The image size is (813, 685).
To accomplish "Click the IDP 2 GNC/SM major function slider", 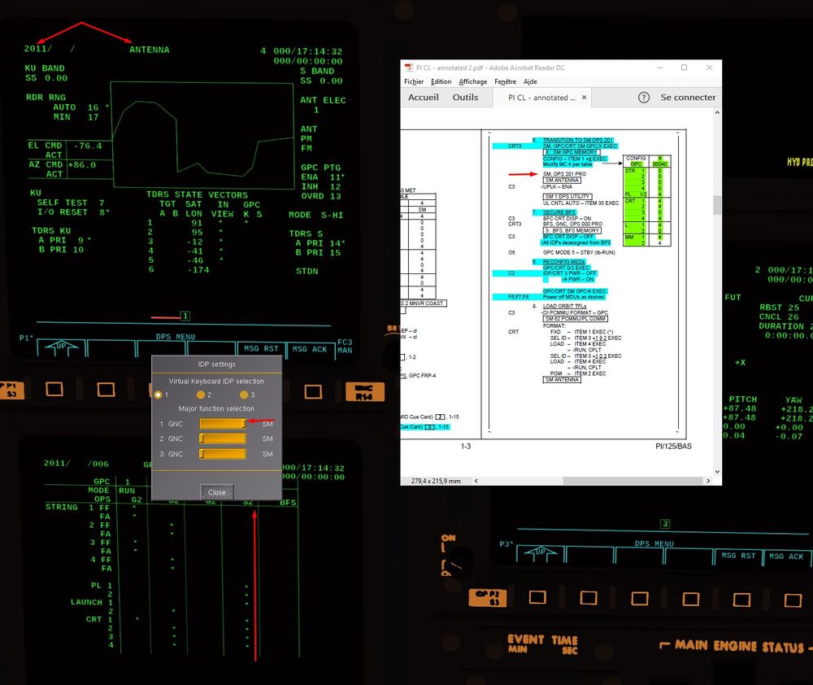I will (223, 439).
